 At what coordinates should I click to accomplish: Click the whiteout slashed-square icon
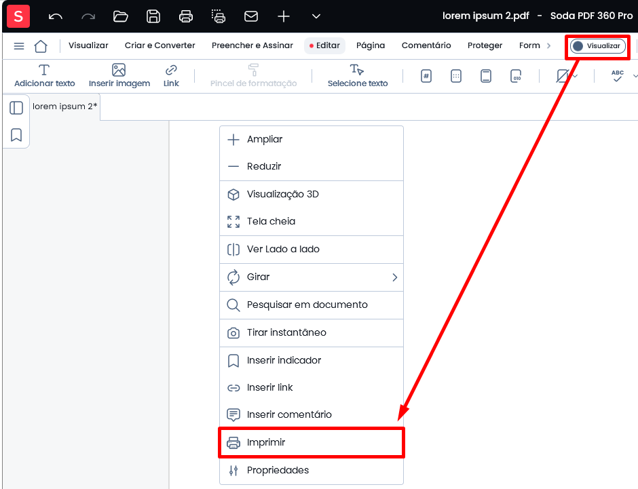(562, 76)
